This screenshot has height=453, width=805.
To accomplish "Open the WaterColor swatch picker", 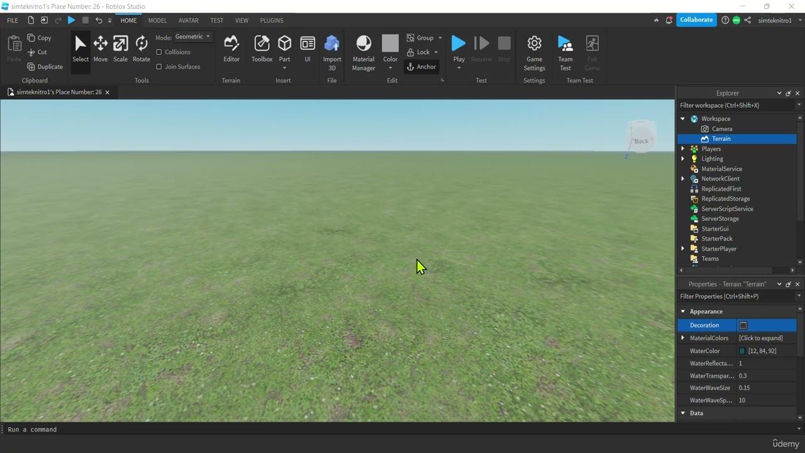I will click(x=742, y=351).
